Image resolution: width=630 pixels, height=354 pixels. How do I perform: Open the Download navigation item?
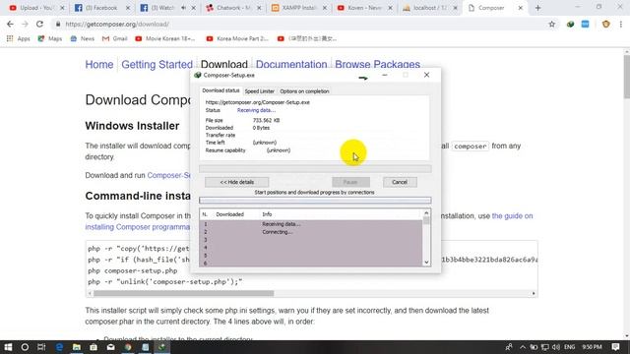pyautogui.click(x=223, y=64)
